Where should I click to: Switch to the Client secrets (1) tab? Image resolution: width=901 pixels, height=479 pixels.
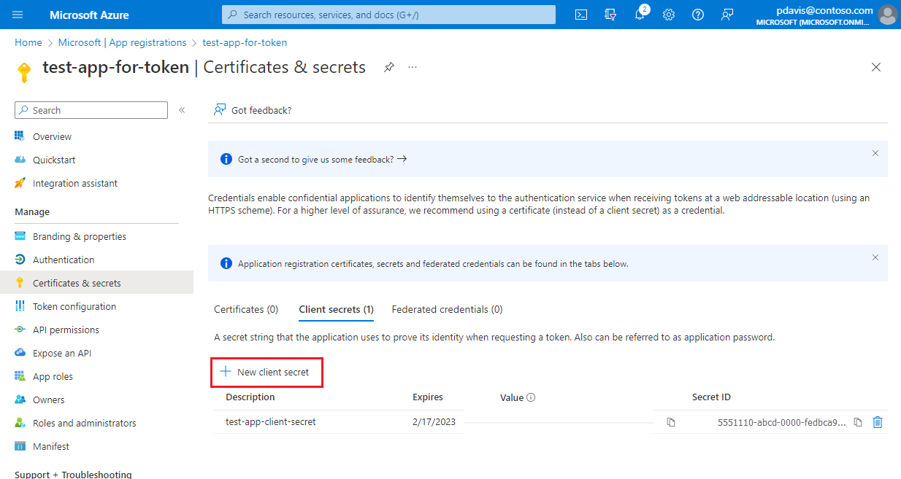[336, 309]
